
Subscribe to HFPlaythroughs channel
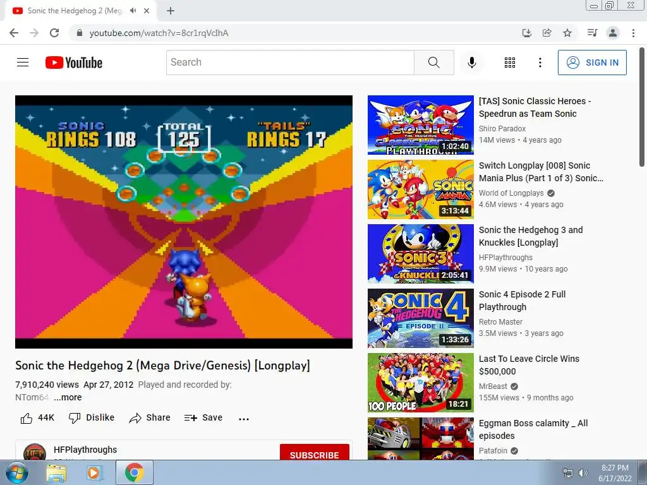click(315, 452)
